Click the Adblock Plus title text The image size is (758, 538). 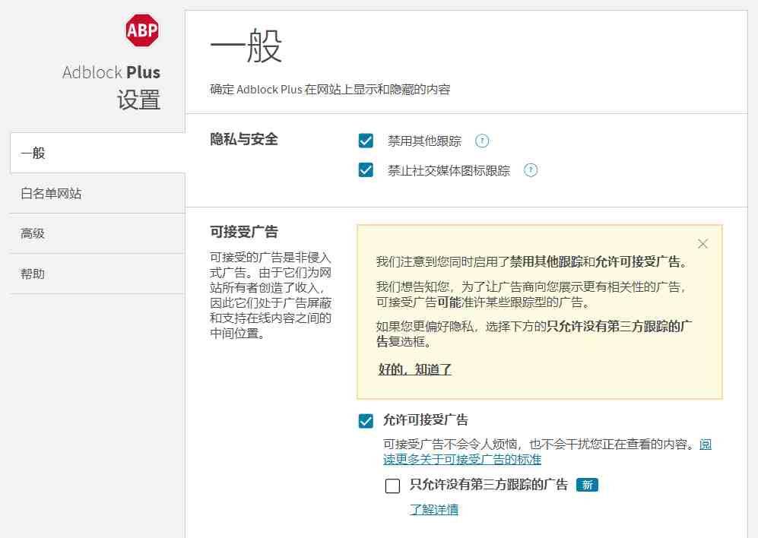point(111,72)
